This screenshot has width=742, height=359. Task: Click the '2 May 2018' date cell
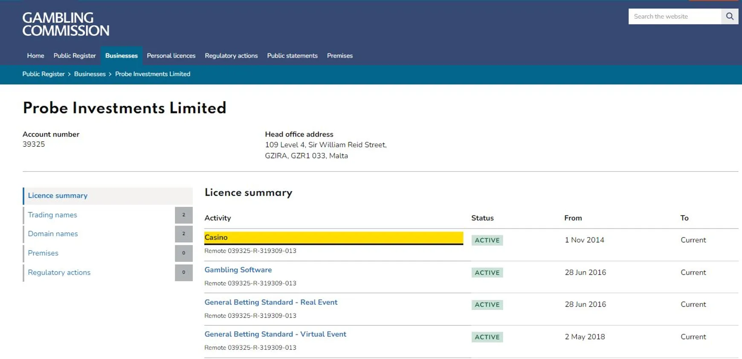[585, 337]
